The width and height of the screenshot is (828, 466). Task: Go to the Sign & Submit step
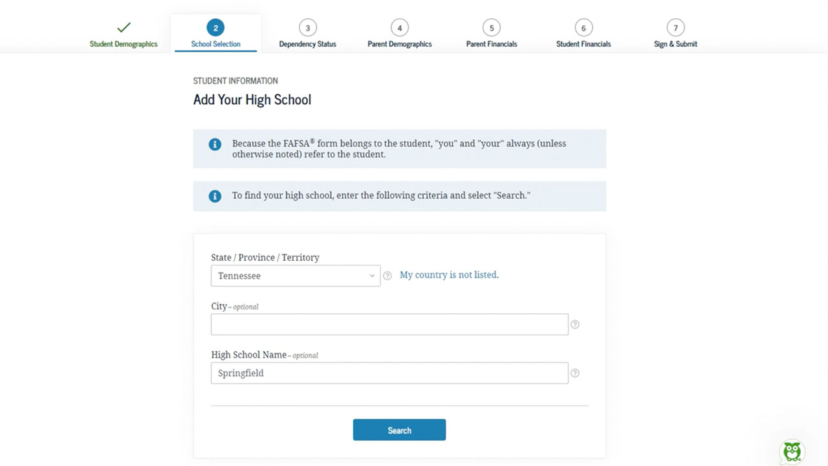675,32
